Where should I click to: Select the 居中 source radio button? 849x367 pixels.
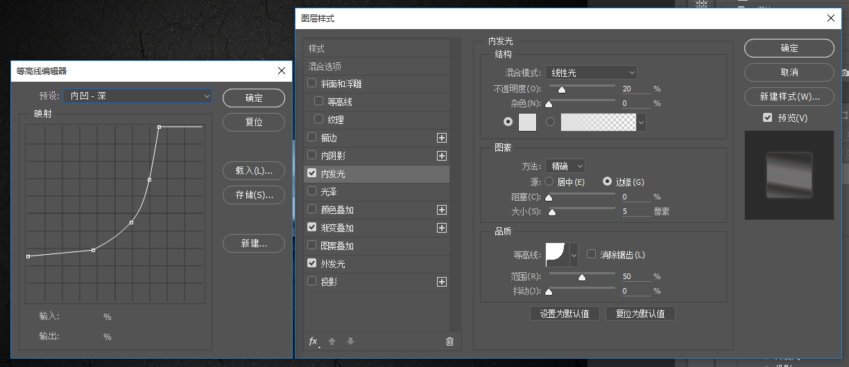point(549,181)
